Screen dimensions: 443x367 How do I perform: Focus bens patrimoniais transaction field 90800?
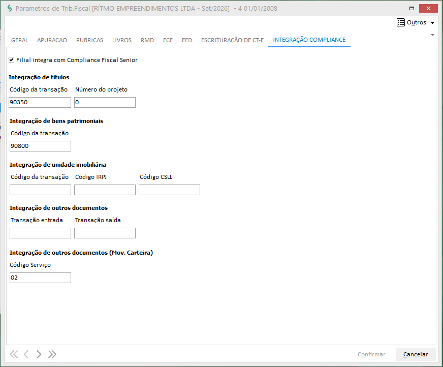coord(40,146)
